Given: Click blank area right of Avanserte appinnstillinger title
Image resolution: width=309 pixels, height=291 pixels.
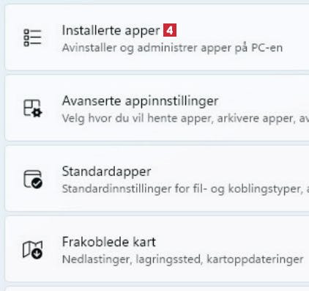Looking at the screenshot, I should click(x=264, y=101).
